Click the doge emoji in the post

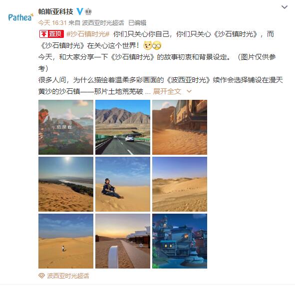tap(147, 45)
